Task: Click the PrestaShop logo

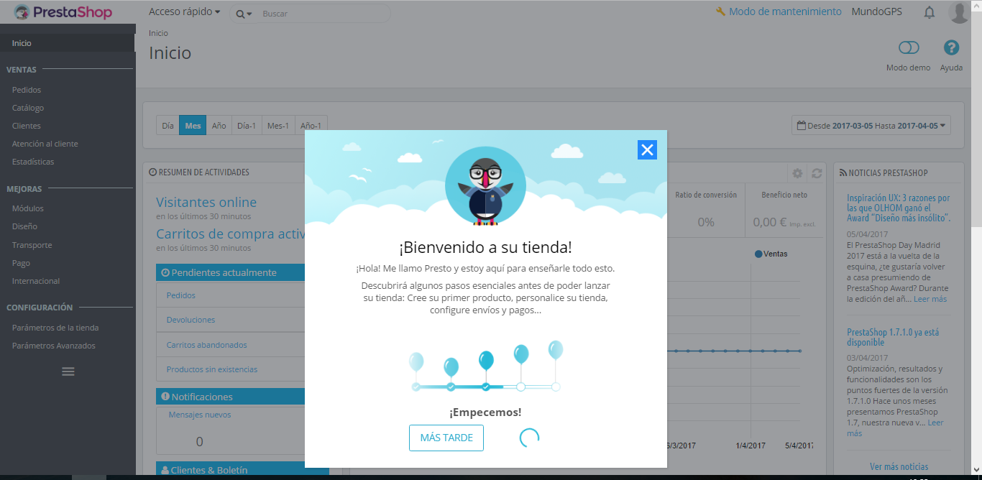Action: [63, 12]
